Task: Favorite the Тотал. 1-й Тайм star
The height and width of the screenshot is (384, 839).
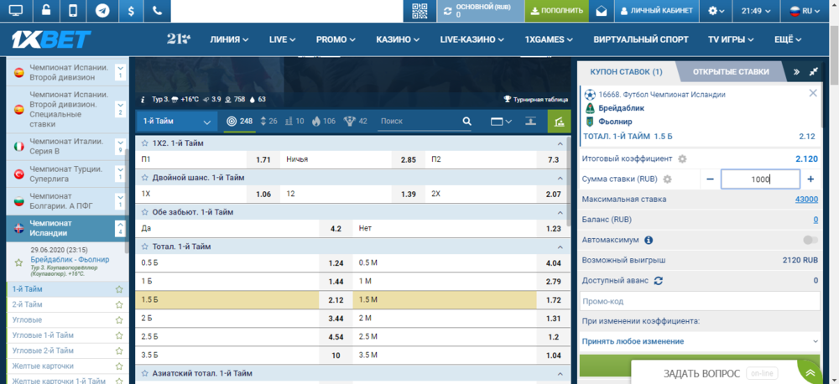Action: 144,246
